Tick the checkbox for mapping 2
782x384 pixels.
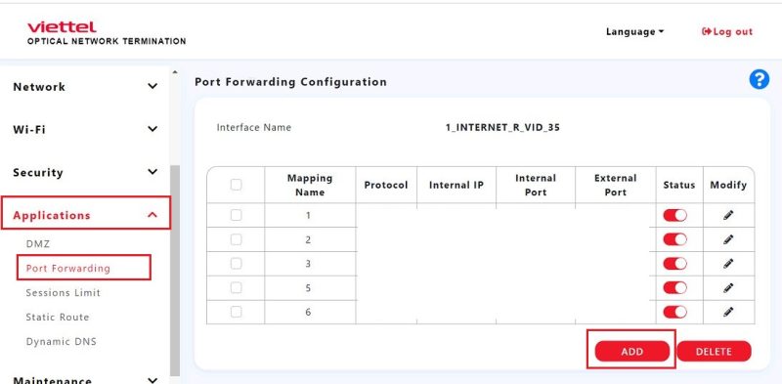click(236, 239)
